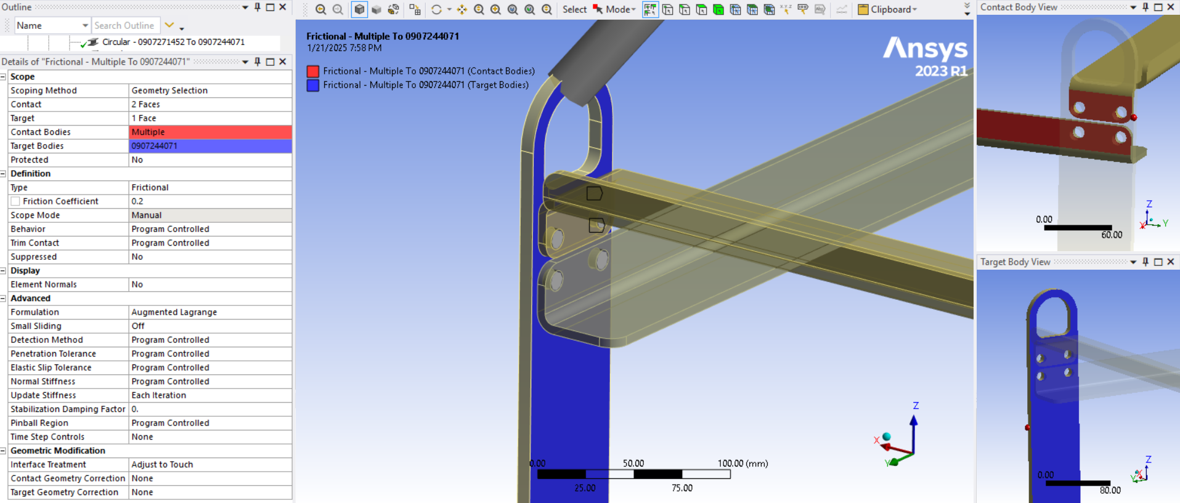Select the Rotate tool in the toolbar

(436, 9)
